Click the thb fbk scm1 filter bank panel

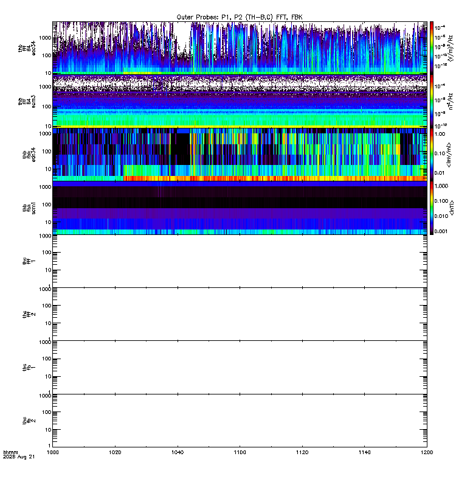coord(240,208)
